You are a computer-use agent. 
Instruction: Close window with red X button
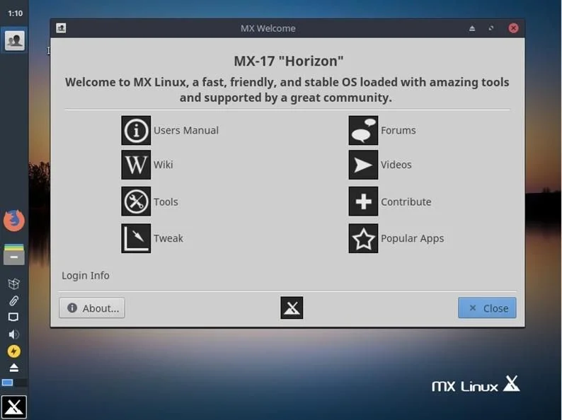[x=513, y=28]
